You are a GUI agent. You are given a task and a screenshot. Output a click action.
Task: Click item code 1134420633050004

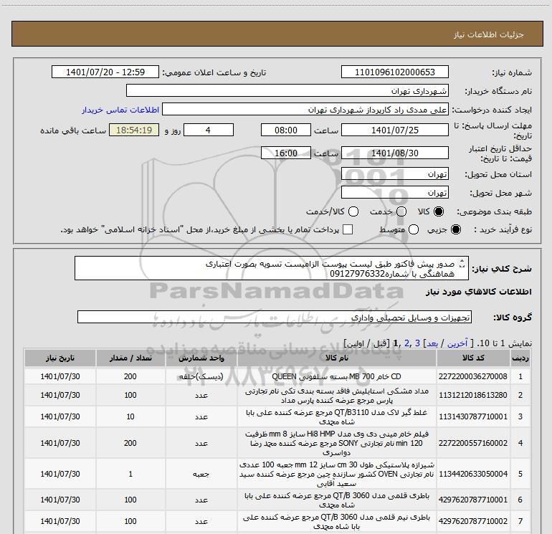[x=473, y=474]
